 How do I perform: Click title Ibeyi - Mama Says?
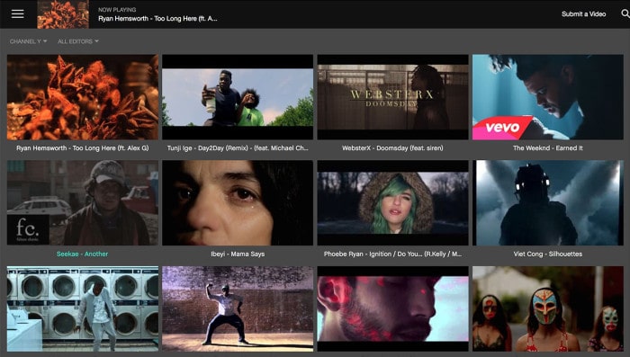point(238,254)
